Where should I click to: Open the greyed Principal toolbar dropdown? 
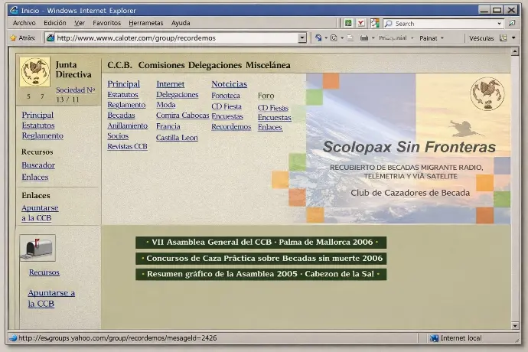pyautogui.click(x=396, y=38)
